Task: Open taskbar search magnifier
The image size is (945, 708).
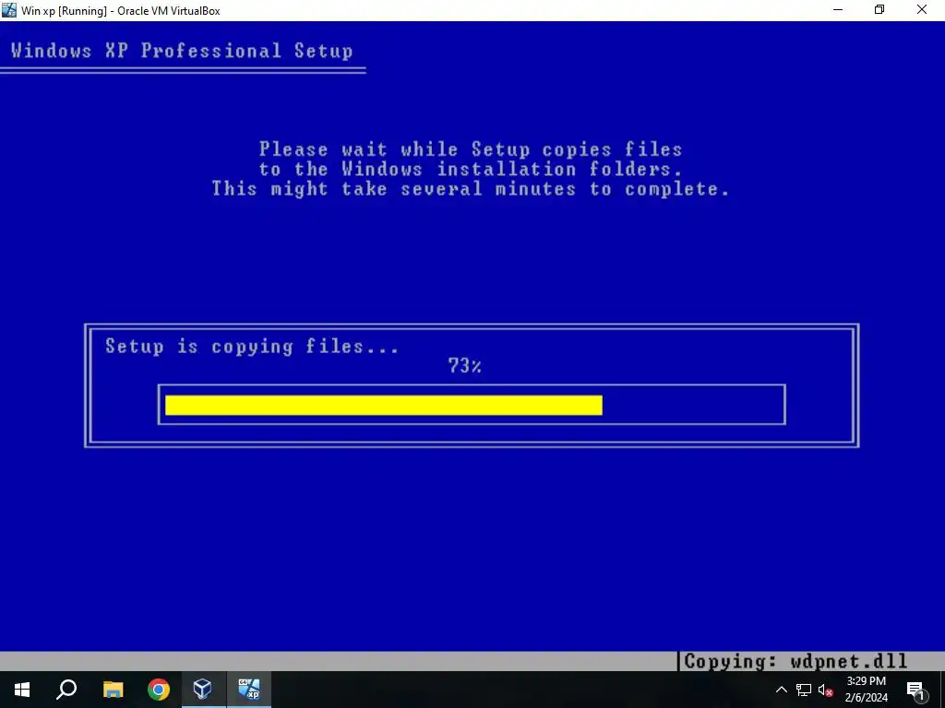Action: point(66,690)
